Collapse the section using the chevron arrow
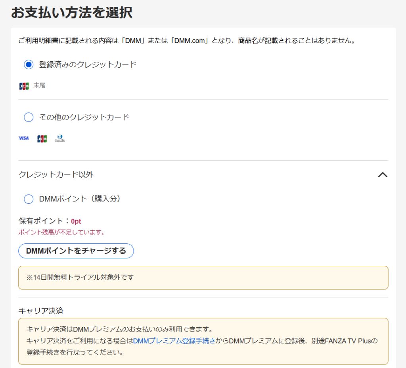The image size is (406, 368). tap(382, 175)
